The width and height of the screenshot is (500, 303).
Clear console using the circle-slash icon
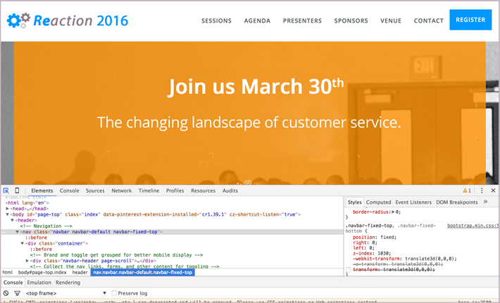(6, 293)
